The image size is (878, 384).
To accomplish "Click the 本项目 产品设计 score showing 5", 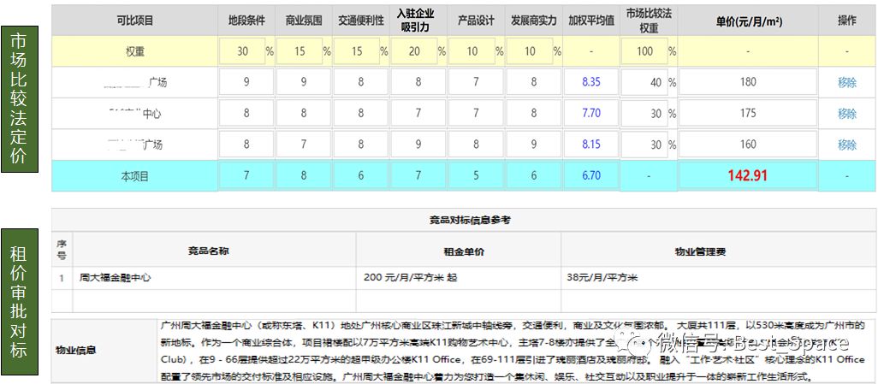I will [476, 175].
